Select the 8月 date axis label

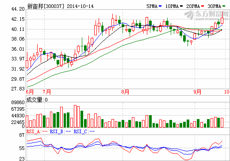click(125, 92)
